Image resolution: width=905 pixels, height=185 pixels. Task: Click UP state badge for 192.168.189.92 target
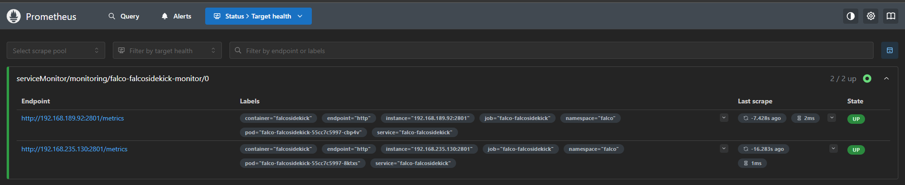pos(856,119)
